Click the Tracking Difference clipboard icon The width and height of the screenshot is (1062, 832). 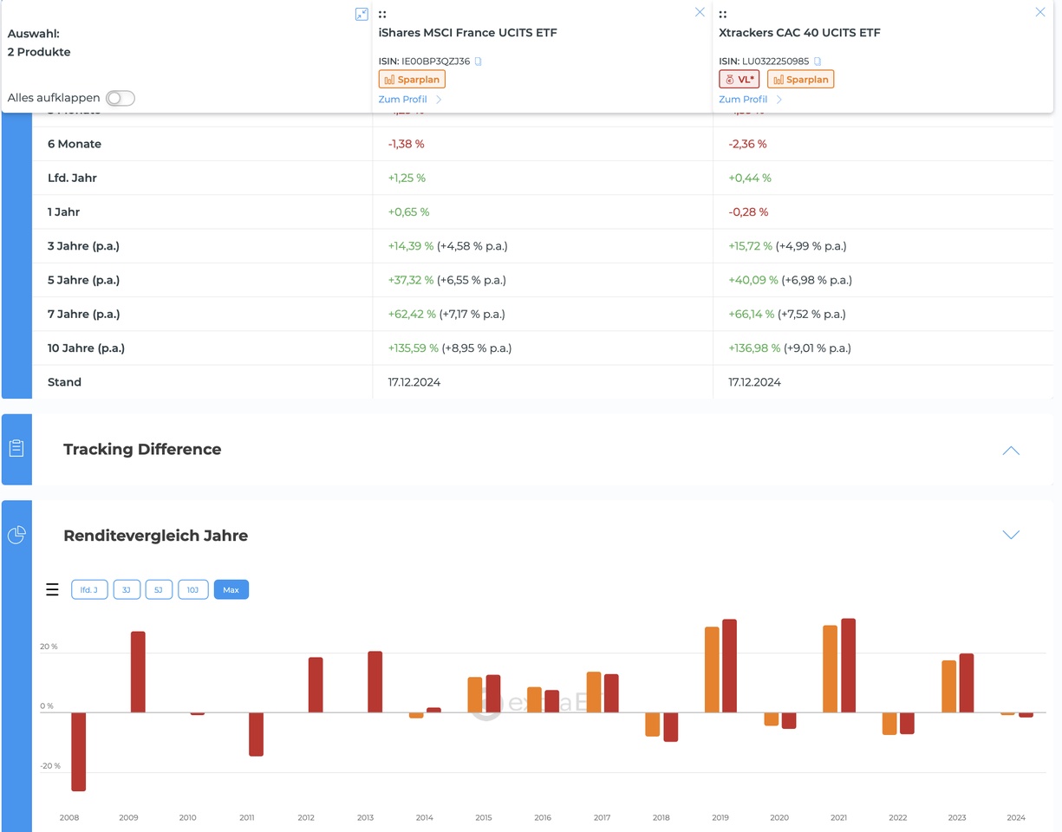point(16,449)
